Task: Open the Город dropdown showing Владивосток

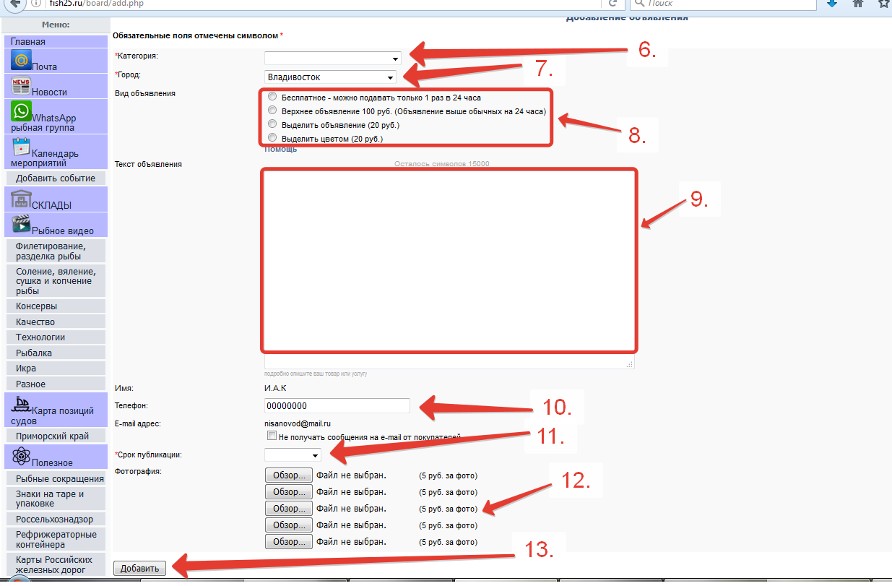Action: [330, 77]
